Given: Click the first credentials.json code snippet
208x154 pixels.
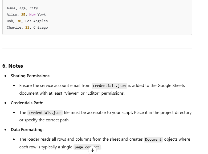Looking at the screenshot, I should click(109, 86).
